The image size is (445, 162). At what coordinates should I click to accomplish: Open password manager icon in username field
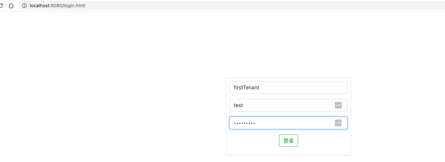pyautogui.click(x=338, y=105)
